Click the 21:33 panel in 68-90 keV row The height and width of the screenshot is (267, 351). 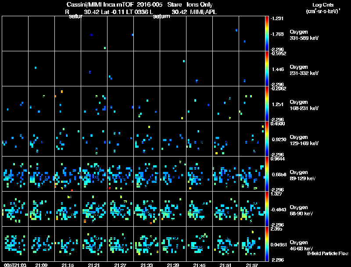point(147,209)
